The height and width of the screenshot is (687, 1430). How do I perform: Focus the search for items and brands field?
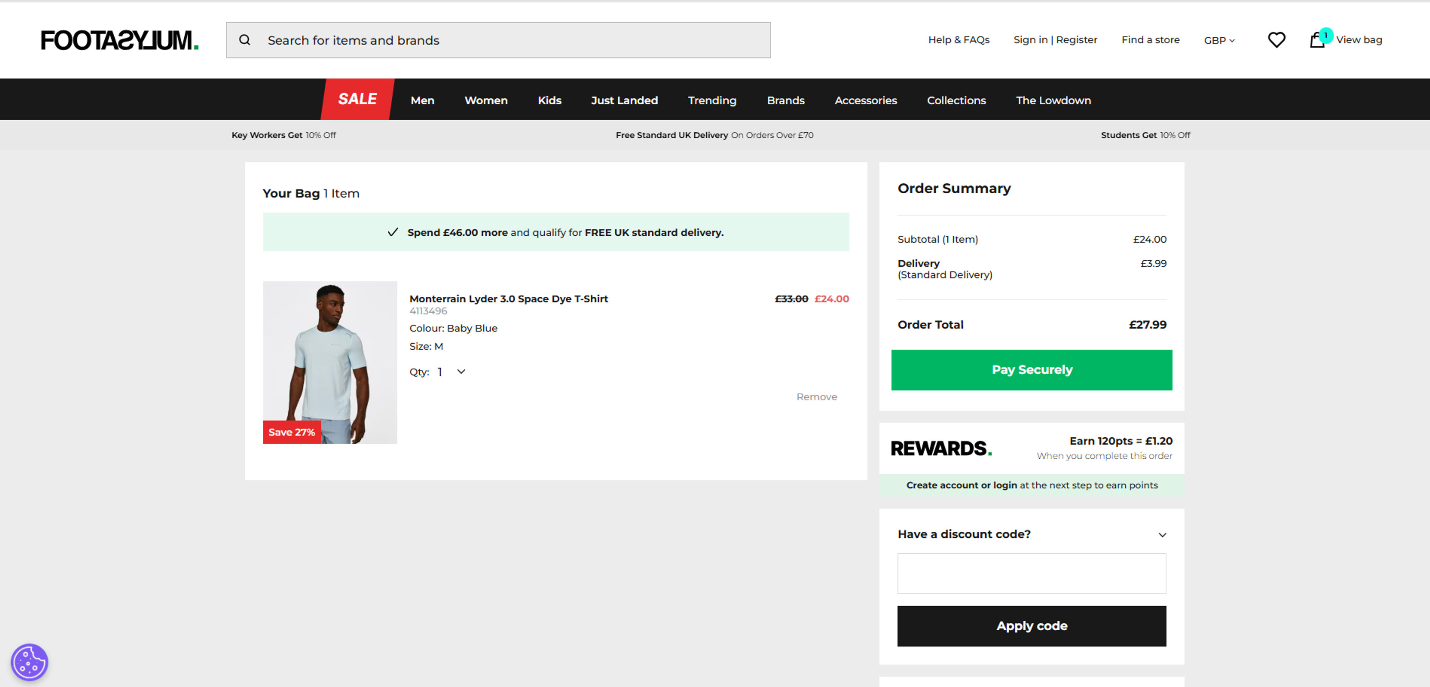(498, 40)
